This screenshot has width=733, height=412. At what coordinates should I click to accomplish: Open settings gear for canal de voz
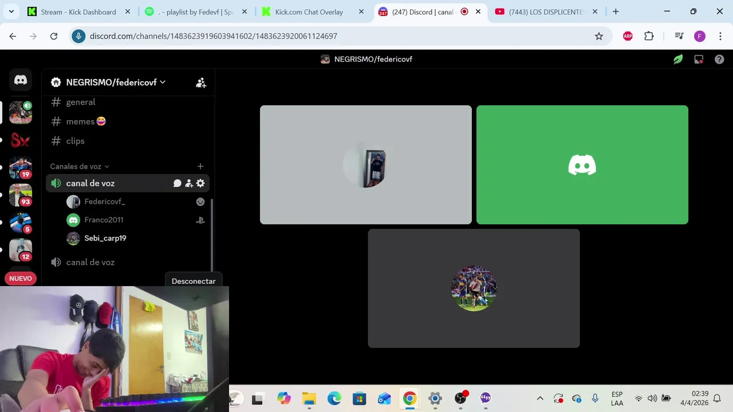200,183
